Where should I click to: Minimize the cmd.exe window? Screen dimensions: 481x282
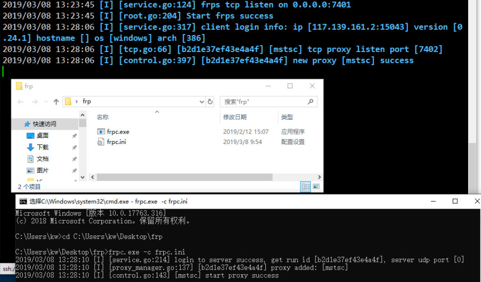click(433, 201)
